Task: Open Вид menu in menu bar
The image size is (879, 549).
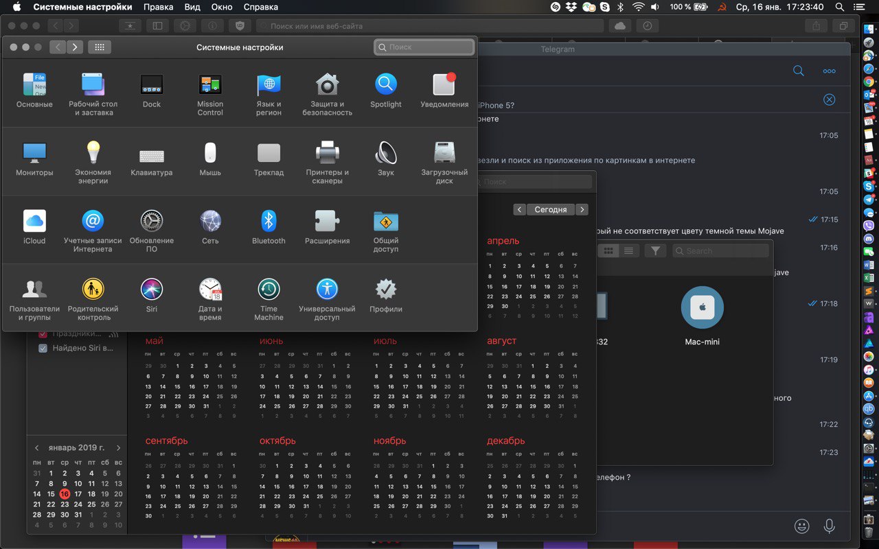Action: (x=192, y=7)
